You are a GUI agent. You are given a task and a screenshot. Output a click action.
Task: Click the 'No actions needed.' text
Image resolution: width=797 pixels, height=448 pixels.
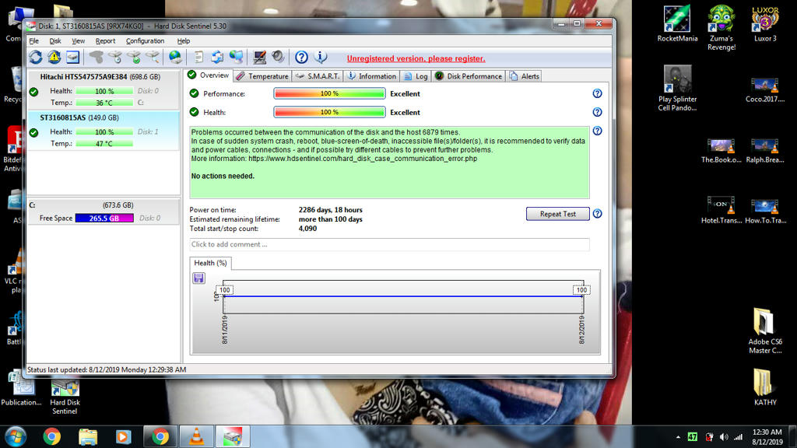[x=223, y=176]
